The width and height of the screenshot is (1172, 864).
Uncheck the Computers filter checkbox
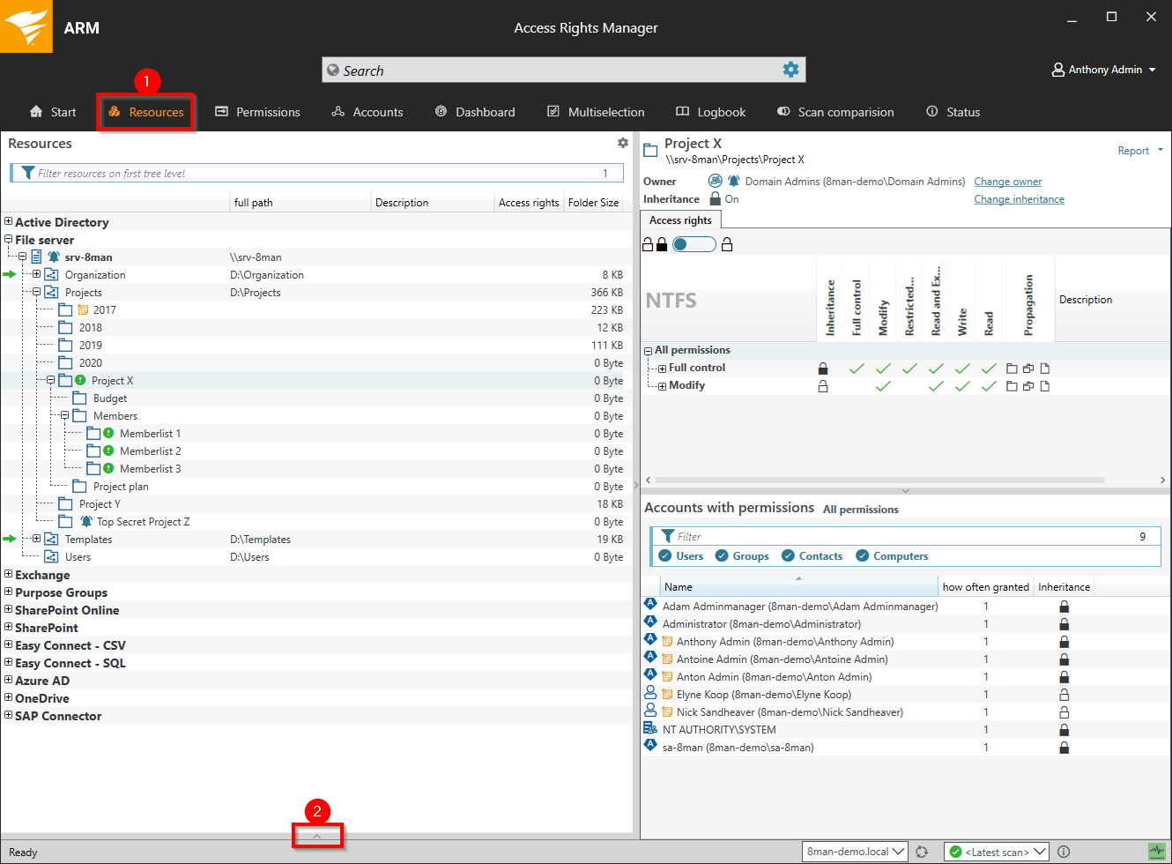tap(863, 556)
